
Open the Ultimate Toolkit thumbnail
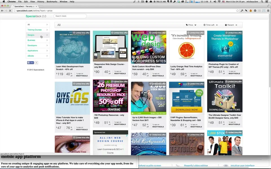[x=225, y=96]
